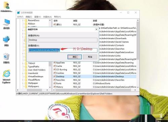This screenshot has height=122, width=168.
Task: Expand the RecentDocs tree node
Action: point(23,21)
